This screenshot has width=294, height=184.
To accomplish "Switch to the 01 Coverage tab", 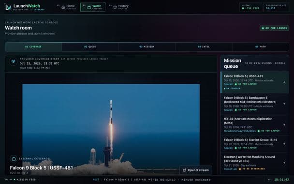I will click(33, 47).
